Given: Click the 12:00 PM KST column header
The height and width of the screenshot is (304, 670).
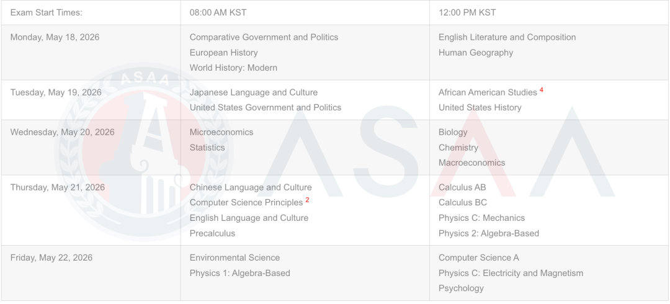Looking at the screenshot, I should coord(467,12).
